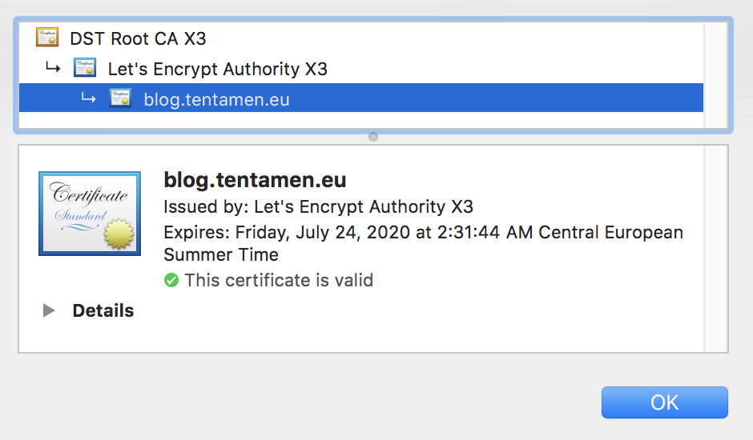This screenshot has height=440, width=753.
Task: Click the indent arrow in the highlighted row
Action: 88,98
